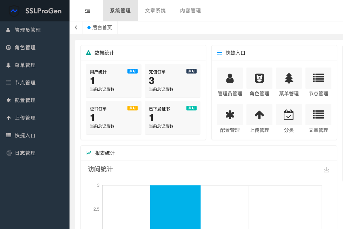Viewport: 343px width, 229px height.
Task: Click the 文章管理 quick entry icon
Action: pos(318,115)
